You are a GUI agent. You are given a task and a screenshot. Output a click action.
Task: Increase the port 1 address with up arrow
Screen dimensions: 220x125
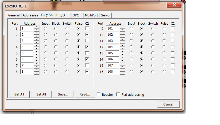37,27
